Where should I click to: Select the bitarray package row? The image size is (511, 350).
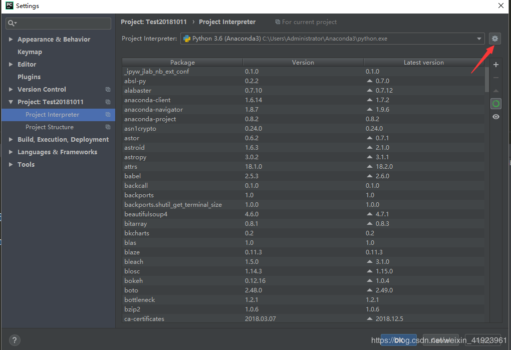pos(304,224)
